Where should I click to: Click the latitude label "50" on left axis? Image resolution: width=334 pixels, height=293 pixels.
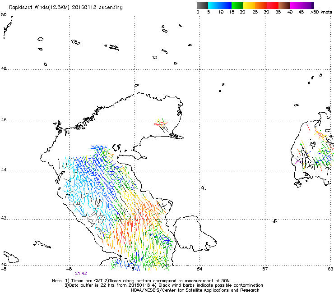click(x=4, y=15)
